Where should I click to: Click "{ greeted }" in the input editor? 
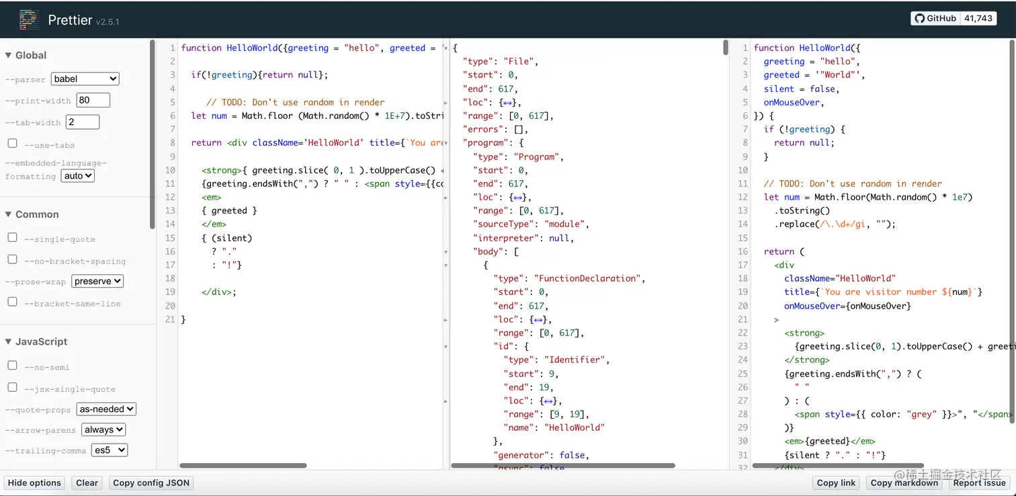coord(229,210)
